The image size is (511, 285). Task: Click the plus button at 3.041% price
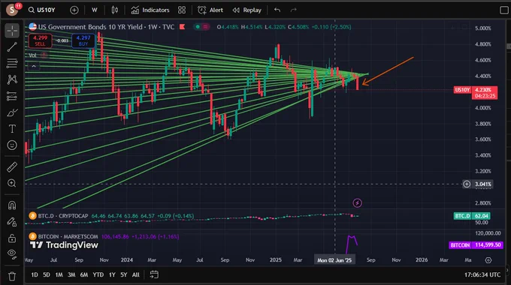(467, 184)
